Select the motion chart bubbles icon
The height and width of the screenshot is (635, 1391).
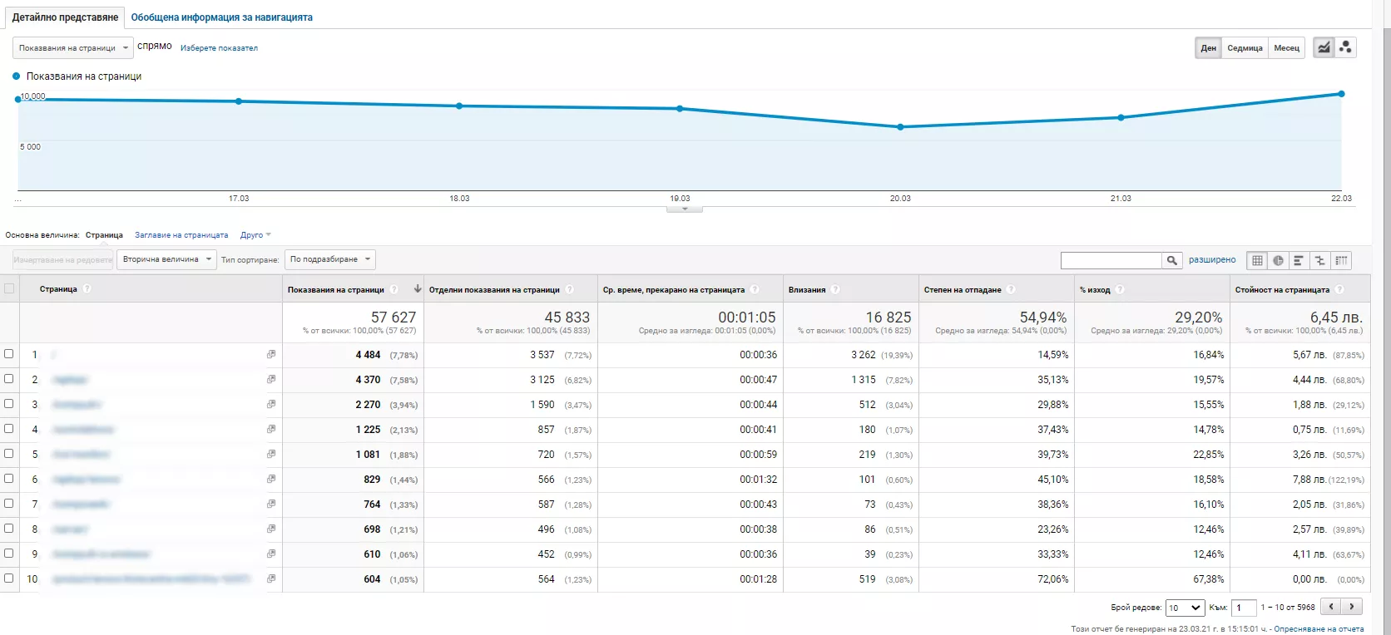pyautogui.click(x=1345, y=47)
